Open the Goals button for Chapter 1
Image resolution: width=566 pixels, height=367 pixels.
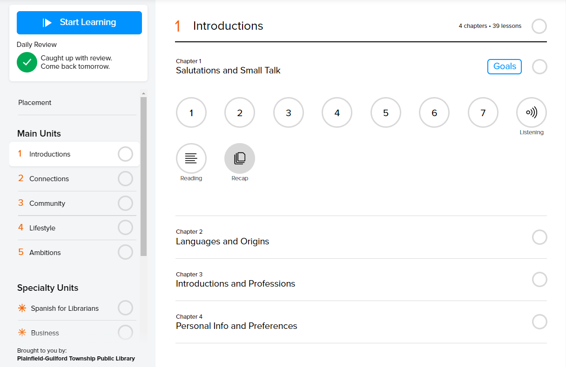(x=505, y=66)
